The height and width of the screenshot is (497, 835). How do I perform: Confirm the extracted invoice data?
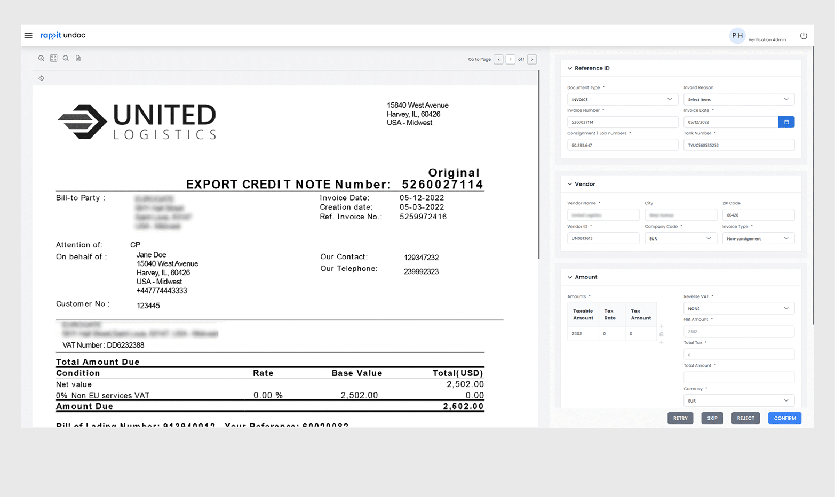click(784, 418)
